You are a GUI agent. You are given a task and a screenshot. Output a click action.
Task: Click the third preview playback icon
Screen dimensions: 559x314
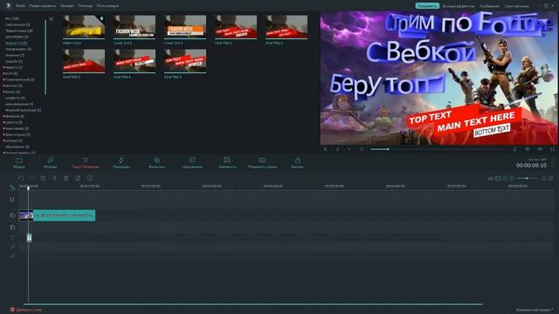point(349,149)
